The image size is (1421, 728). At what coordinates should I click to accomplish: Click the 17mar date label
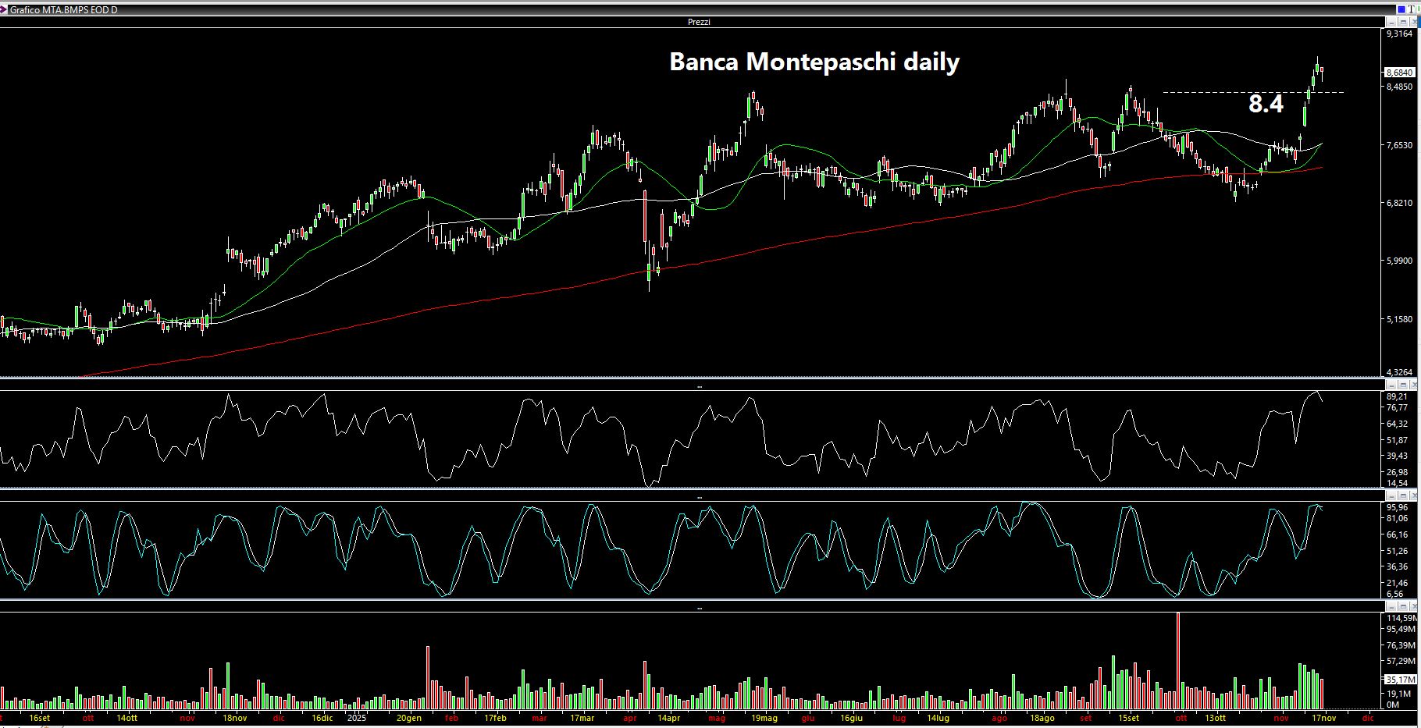pyautogui.click(x=582, y=718)
